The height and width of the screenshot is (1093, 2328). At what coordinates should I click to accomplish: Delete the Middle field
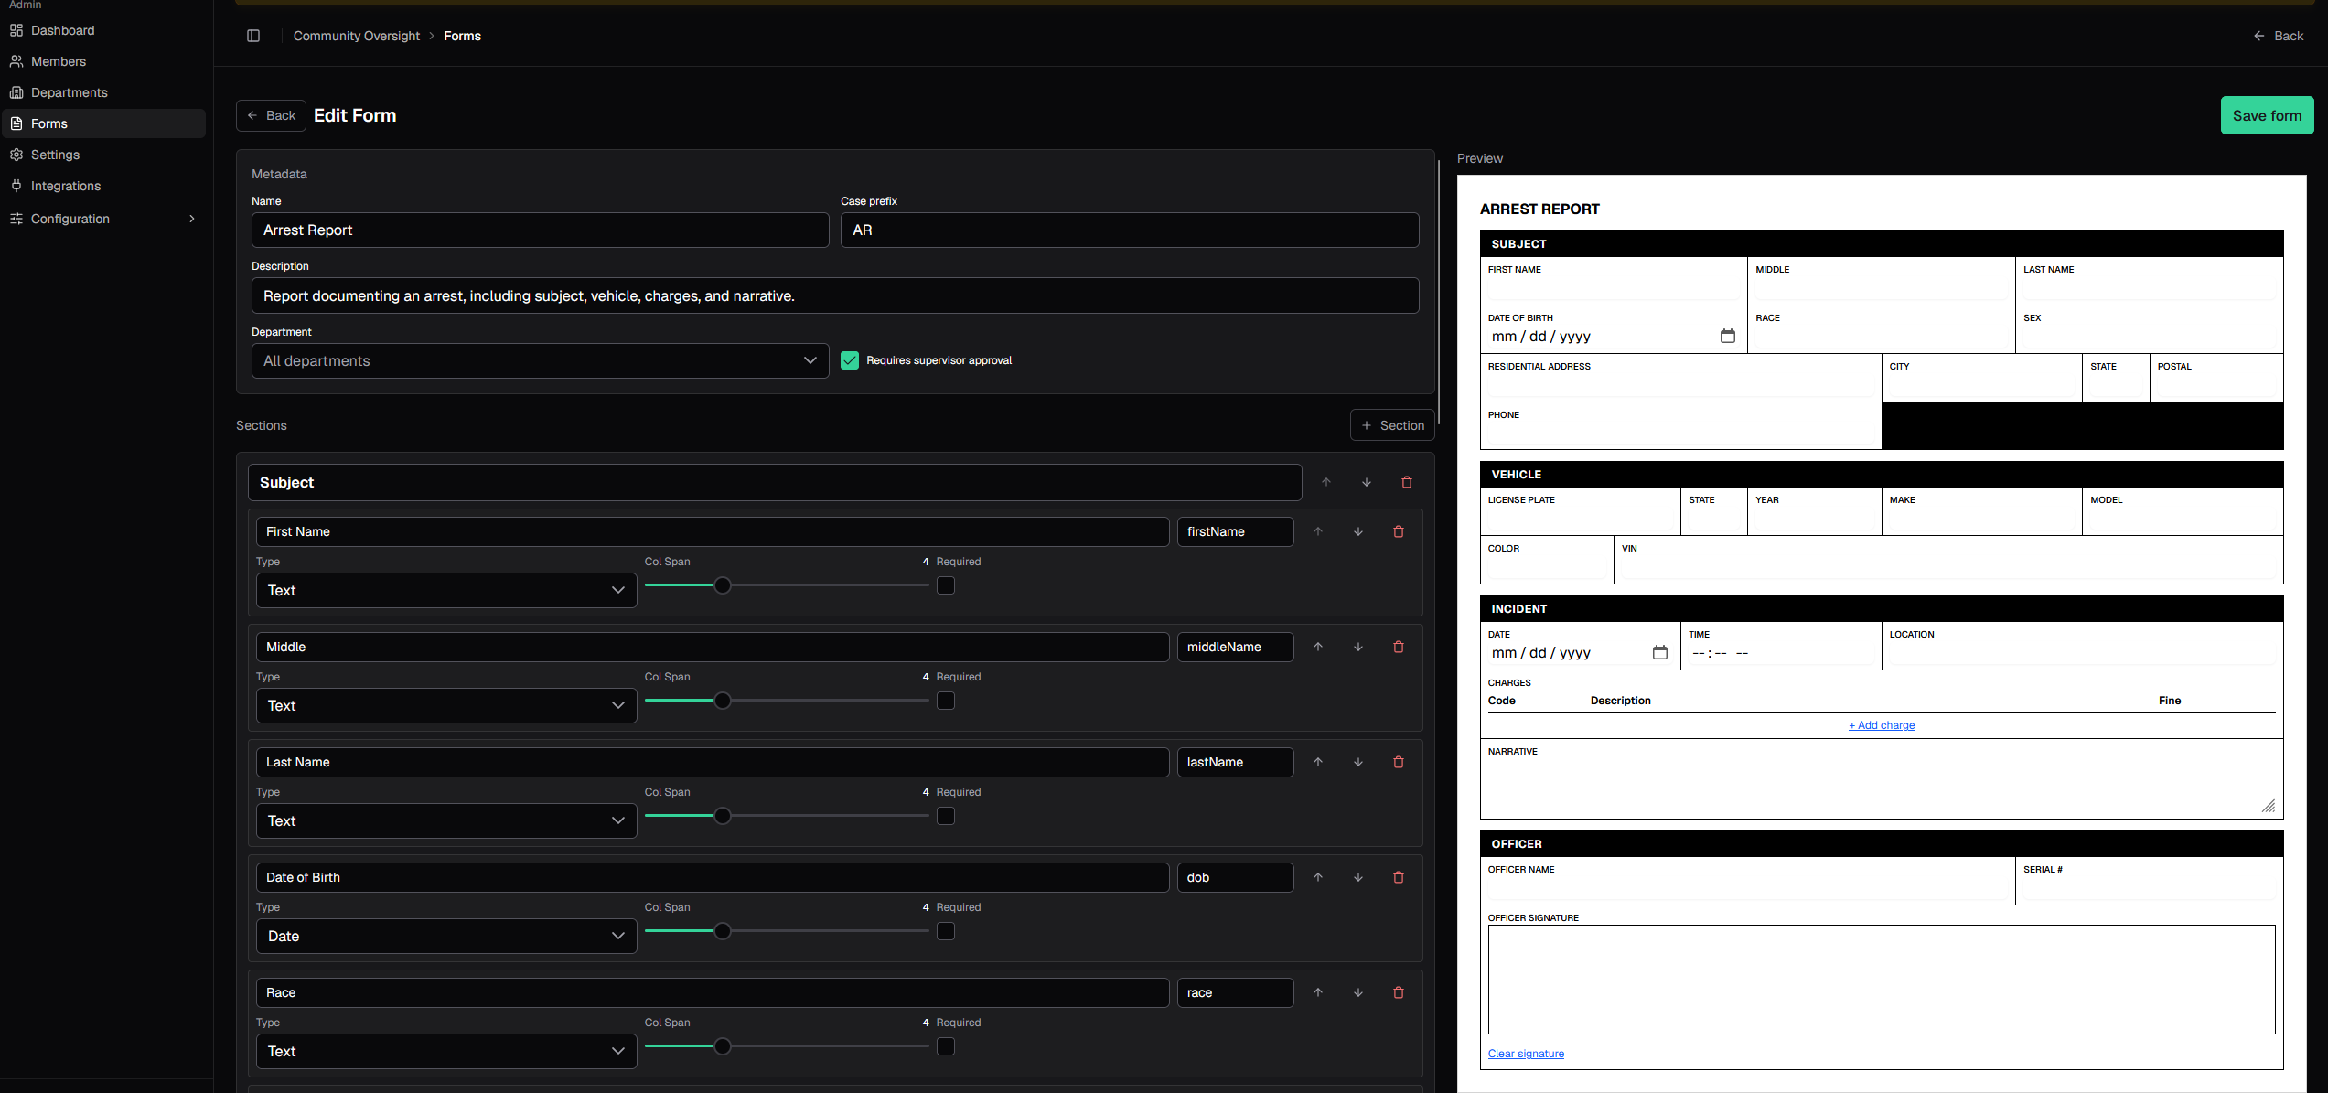coord(1399,647)
